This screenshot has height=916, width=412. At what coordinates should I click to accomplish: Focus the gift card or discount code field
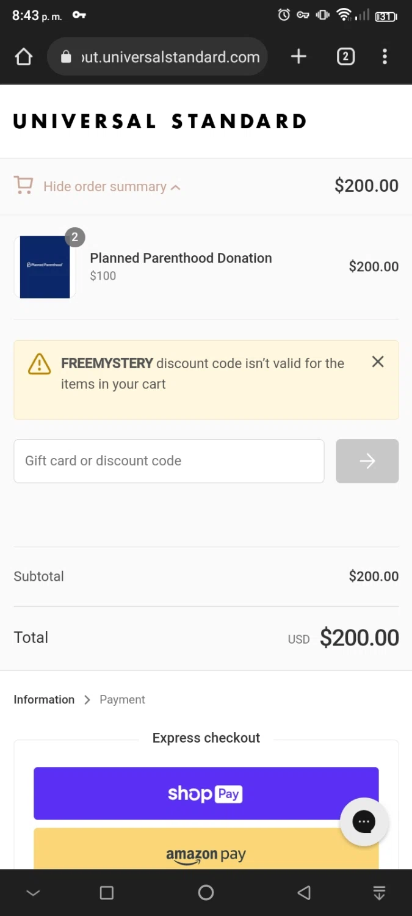coord(168,461)
